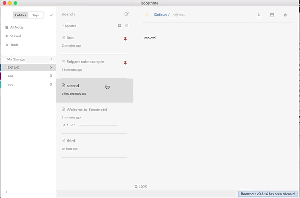Click the Add tag input field
300x198 pixels.
[x=179, y=15]
